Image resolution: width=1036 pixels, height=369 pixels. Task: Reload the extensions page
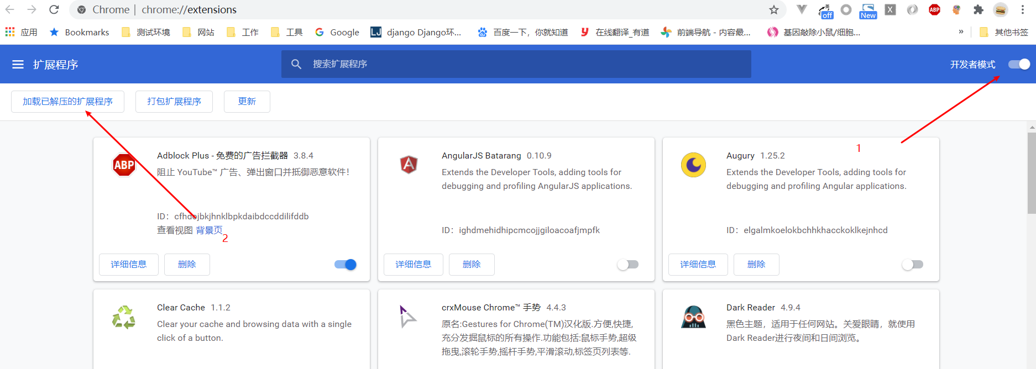[54, 9]
